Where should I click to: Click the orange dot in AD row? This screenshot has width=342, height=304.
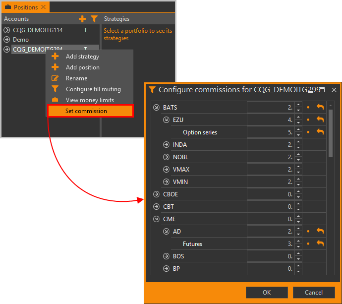click(308, 231)
